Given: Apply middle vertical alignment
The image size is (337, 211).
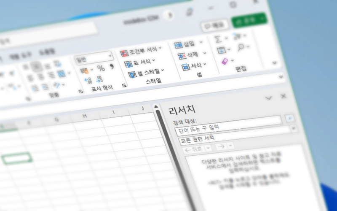Looking at the screenshot, I should coord(37,66).
